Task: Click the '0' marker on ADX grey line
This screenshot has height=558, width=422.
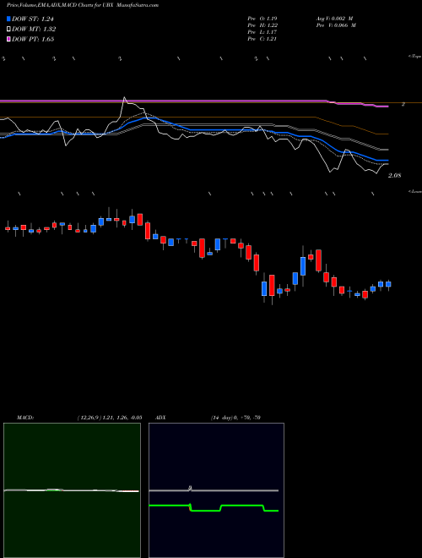Action: click(x=191, y=489)
